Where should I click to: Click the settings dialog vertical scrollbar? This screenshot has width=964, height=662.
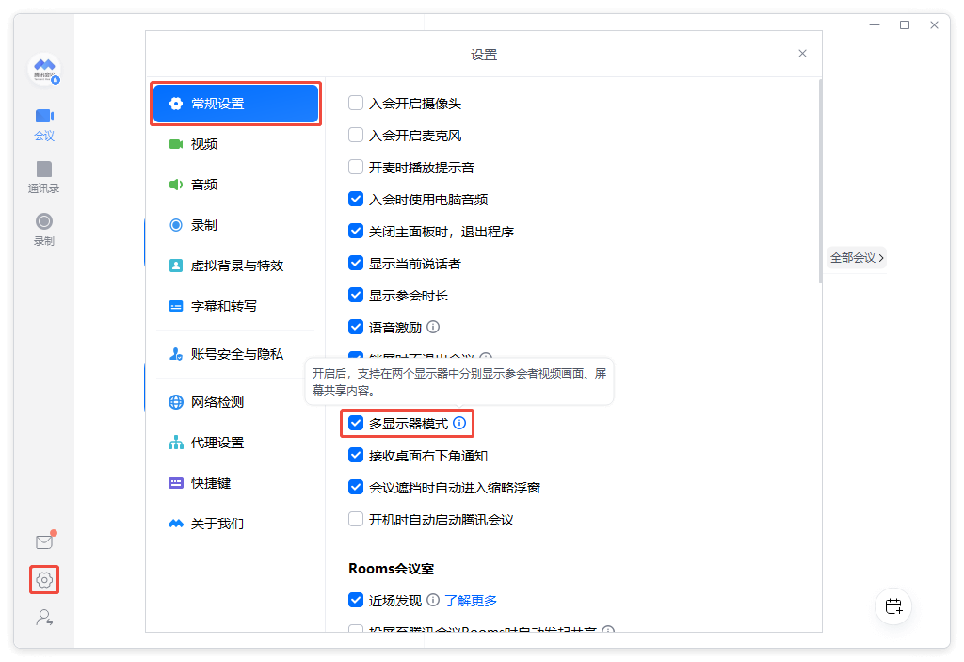820,182
